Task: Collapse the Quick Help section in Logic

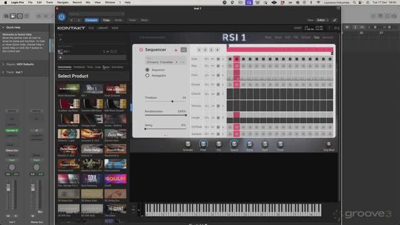Action: (3, 27)
